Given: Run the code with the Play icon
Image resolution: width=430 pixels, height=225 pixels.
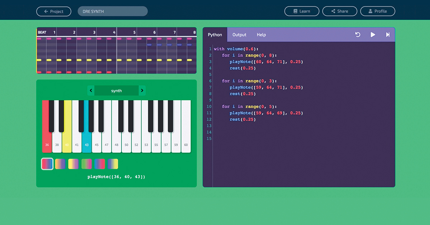Looking at the screenshot, I should (x=373, y=34).
